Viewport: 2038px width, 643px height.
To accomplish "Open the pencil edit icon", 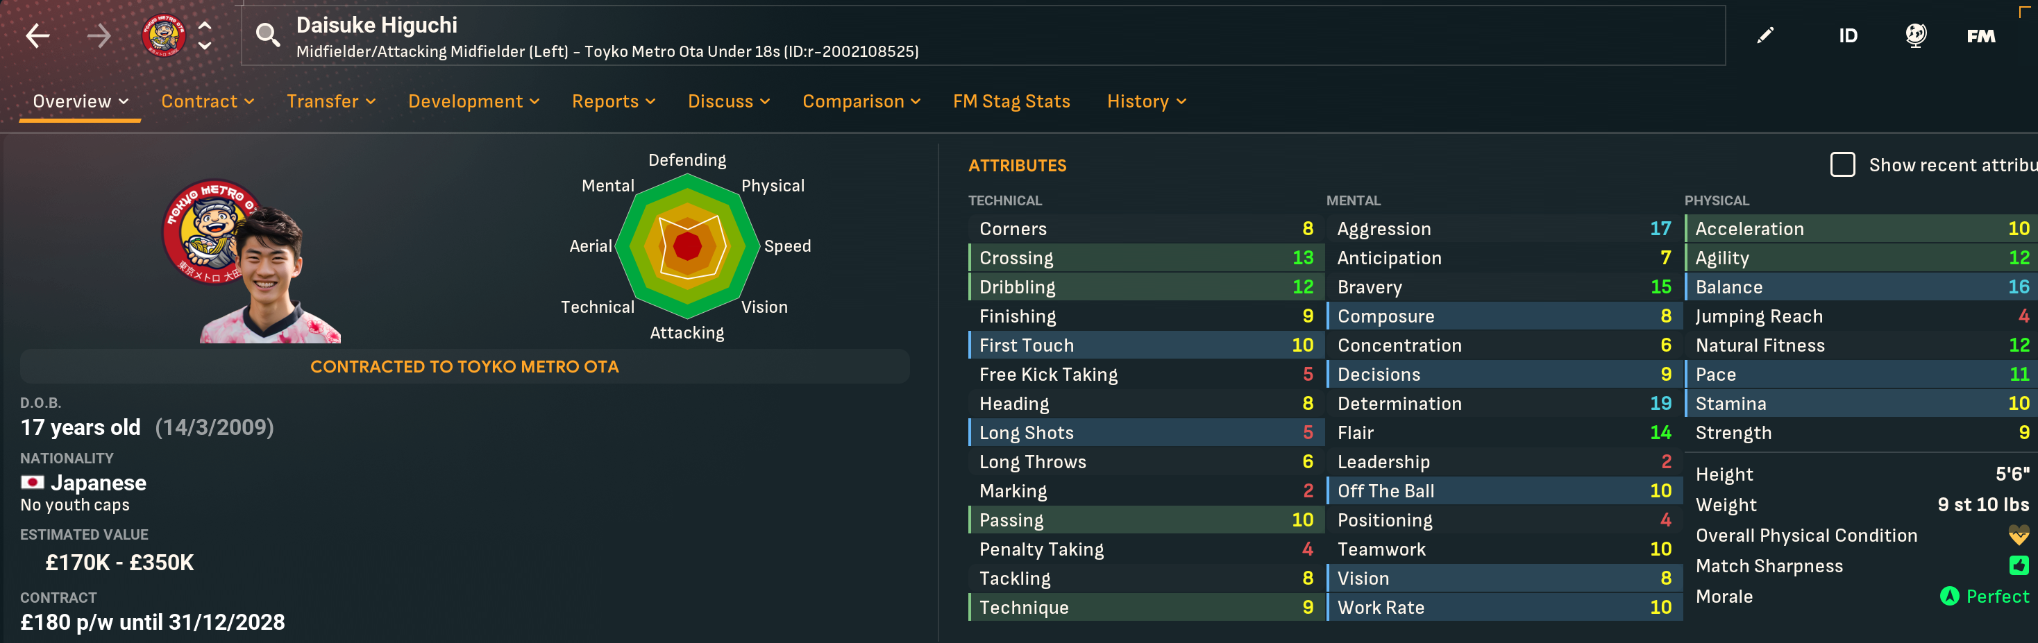I will coord(1765,35).
